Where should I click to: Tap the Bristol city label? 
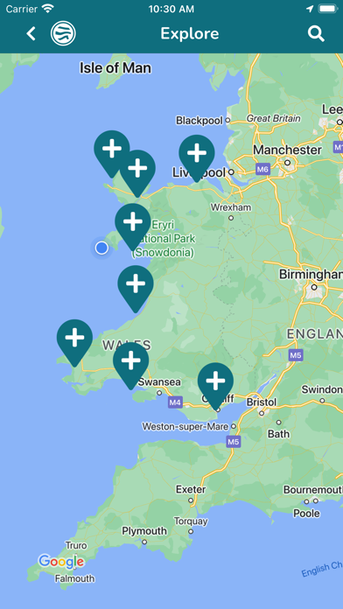262,402
